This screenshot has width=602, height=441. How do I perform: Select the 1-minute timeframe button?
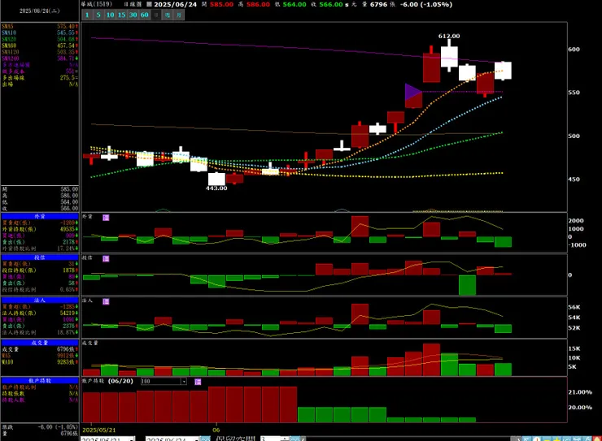pyautogui.click(x=87, y=15)
